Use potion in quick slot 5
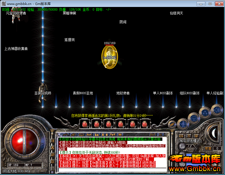Viewport: 225px width, 175px height. point(133,124)
